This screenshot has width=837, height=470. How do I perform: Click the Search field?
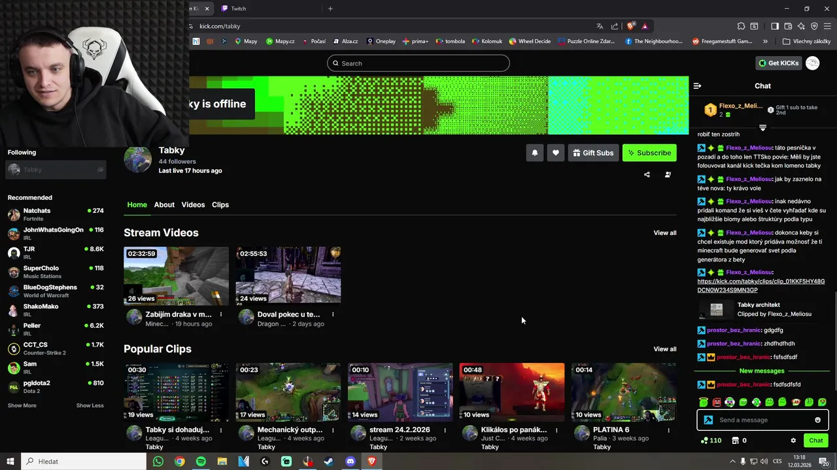(418, 63)
